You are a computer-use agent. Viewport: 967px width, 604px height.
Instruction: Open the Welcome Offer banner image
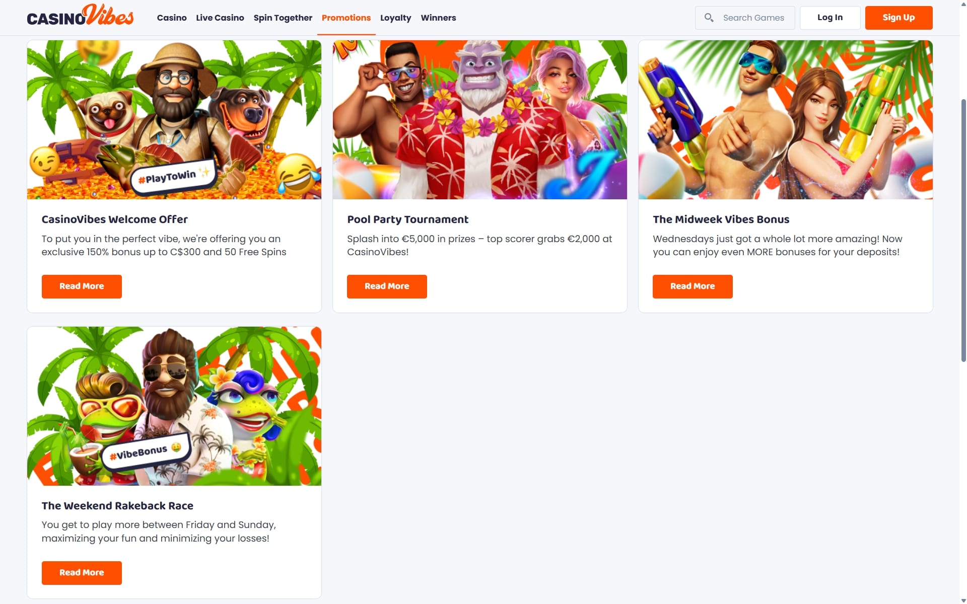click(x=174, y=120)
